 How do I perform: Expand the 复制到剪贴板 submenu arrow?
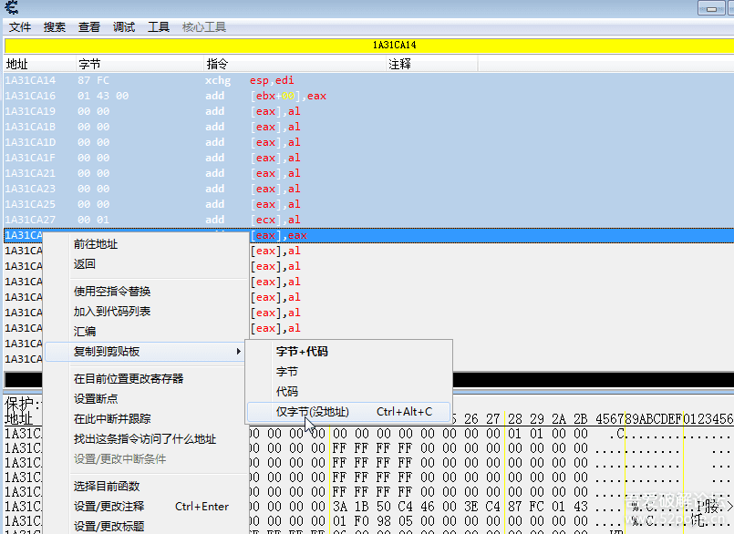click(x=238, y=352)
